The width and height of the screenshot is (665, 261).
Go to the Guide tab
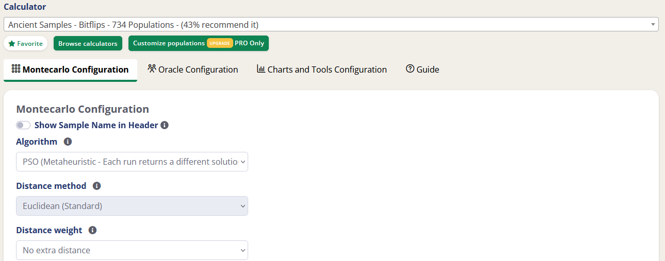[423, 69]
